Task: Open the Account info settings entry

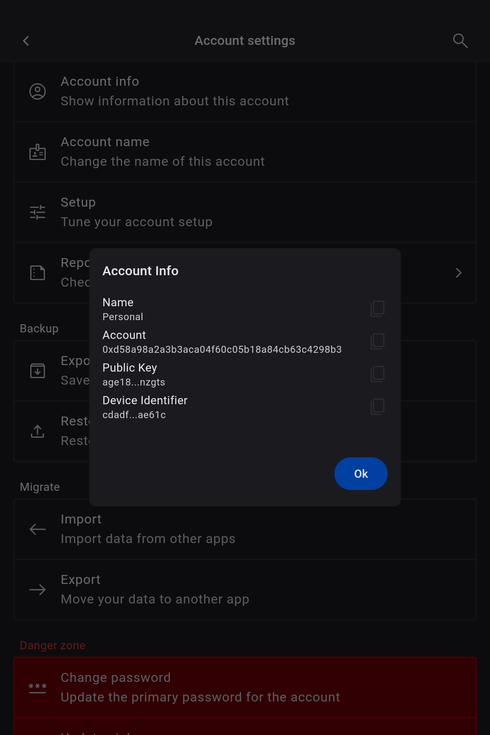Action: [x=245, y=91]
